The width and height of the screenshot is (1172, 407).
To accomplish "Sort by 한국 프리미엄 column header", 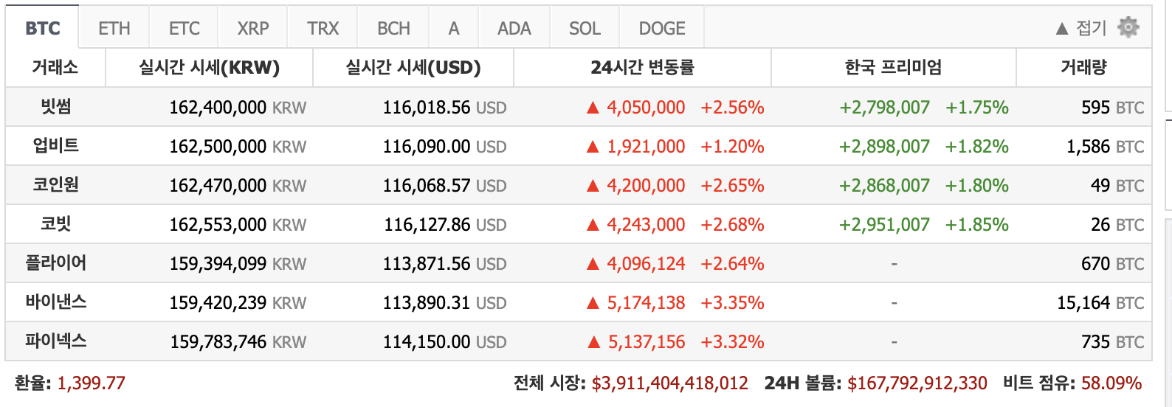I will (x=894, y=68).
